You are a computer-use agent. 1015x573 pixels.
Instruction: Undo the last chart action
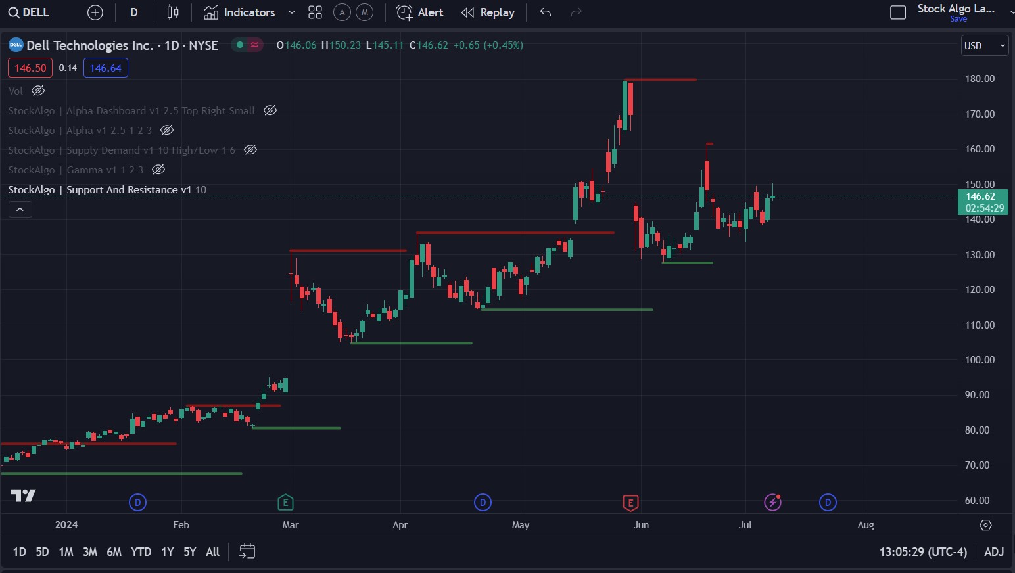click(545, 12)
